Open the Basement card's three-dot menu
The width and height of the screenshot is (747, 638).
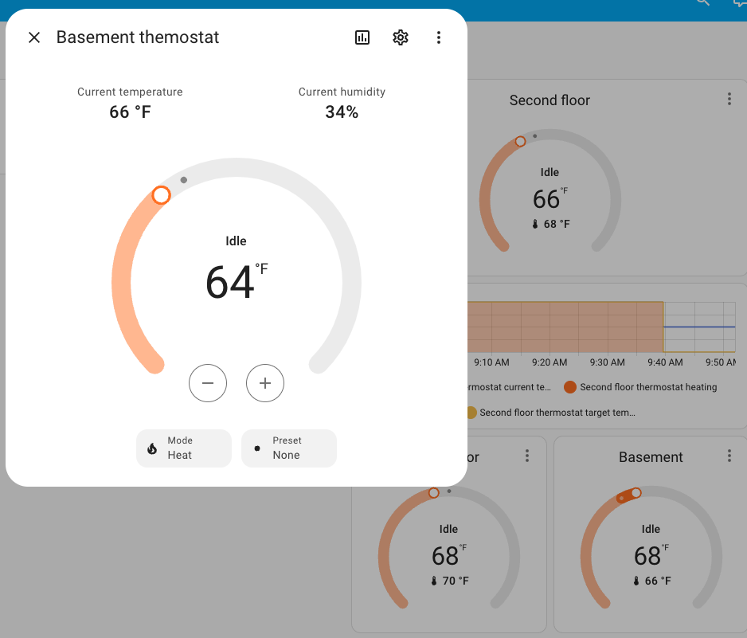pyautogui.click(x=729, y=455)
